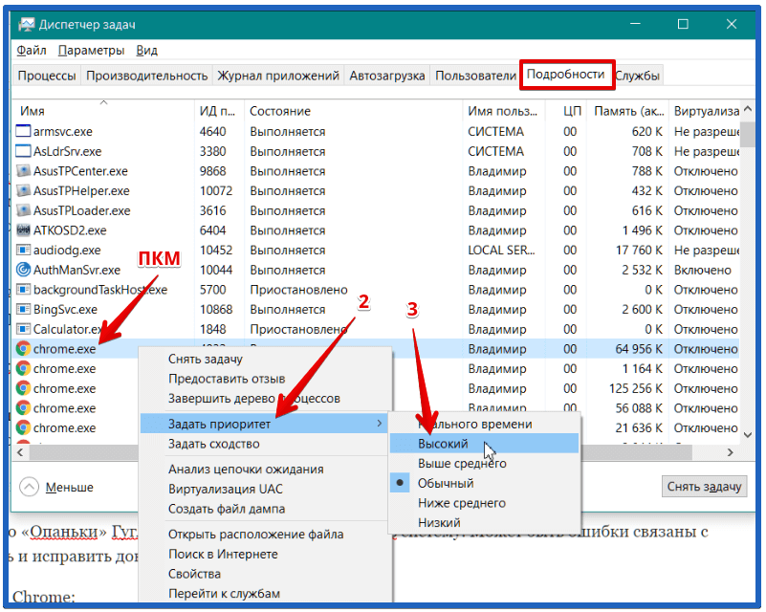Click horizontal scrollbar right arrow
This screenshot has height=612, width=766.
point(730,452)
